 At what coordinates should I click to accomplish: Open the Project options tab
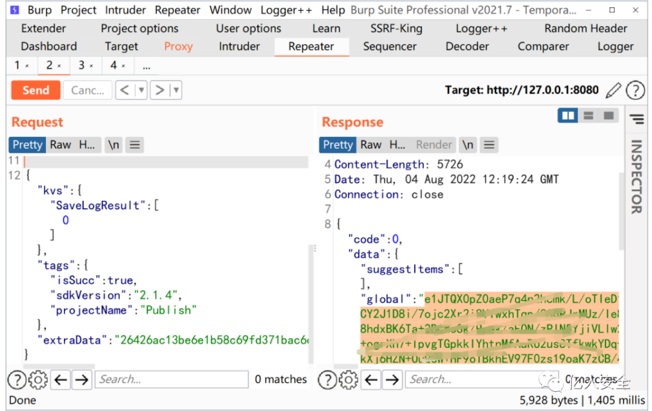139,29
